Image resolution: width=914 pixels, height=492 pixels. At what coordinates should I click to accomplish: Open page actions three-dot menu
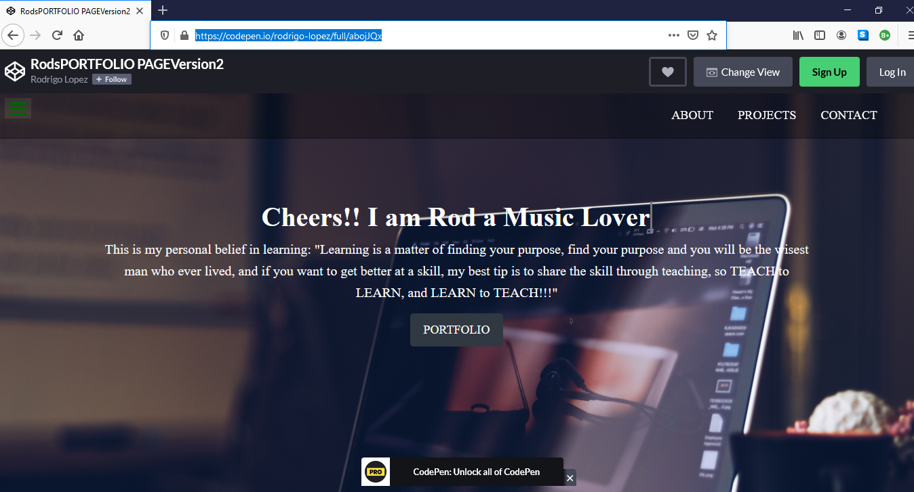[x=673, y=35]
